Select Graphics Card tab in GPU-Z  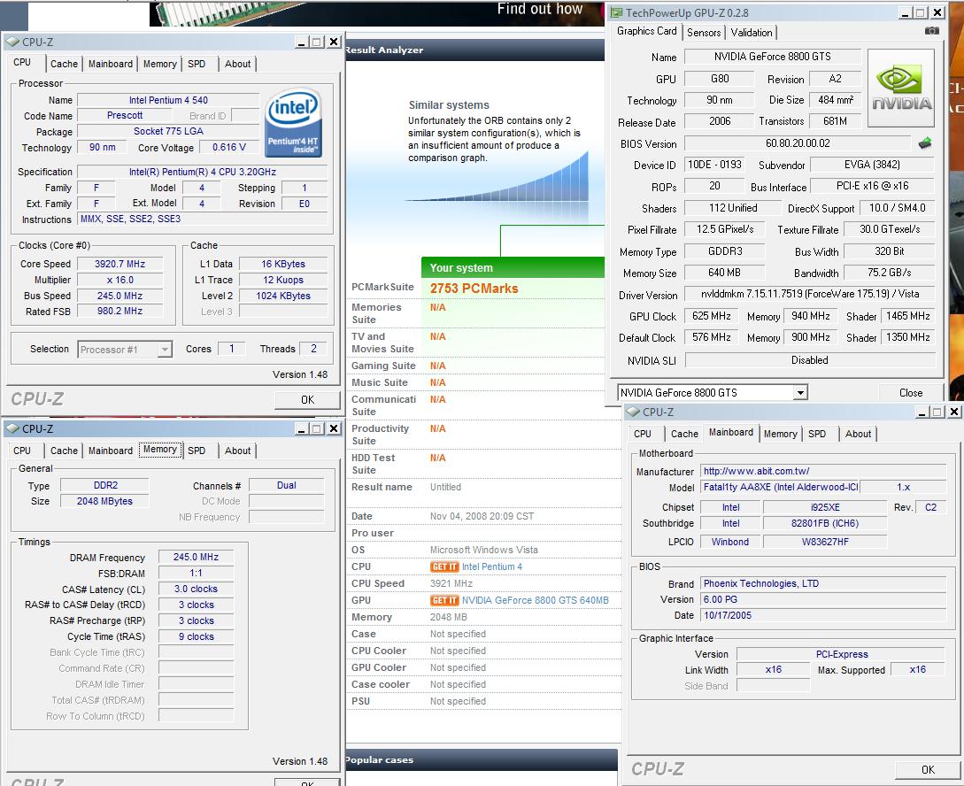647,31
